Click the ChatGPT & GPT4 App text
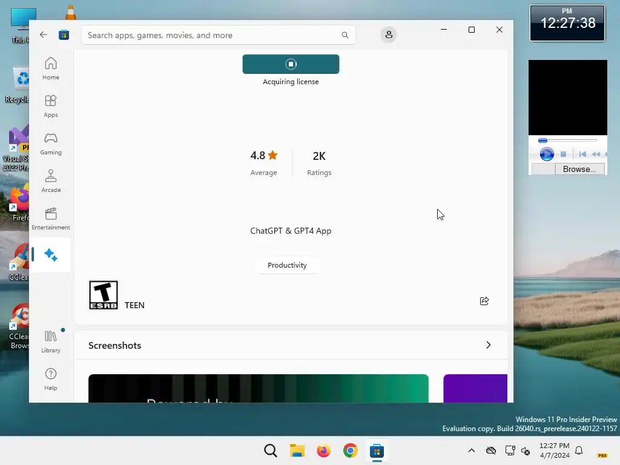Screen dimensions: 620x465 tap(291, 231)
